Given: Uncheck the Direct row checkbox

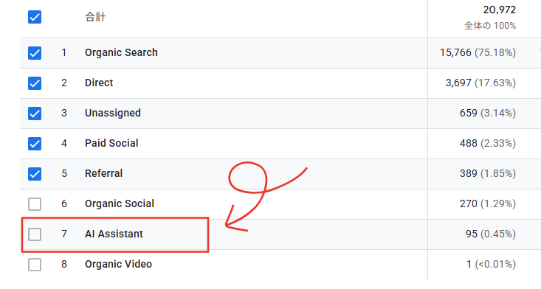Looking at the screenshot, I should pos(35,83).
